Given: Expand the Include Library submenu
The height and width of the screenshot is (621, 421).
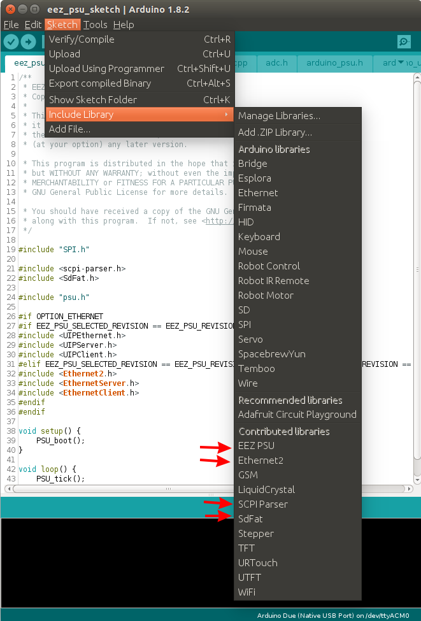Looking at the screenshot, I should pyautogui.click(x=140, y=115).
